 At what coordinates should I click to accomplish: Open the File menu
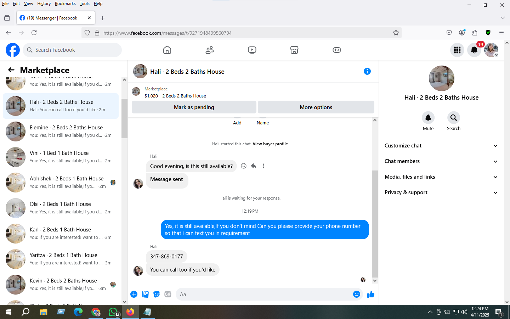pyautogui.click(x=5, y=4)
